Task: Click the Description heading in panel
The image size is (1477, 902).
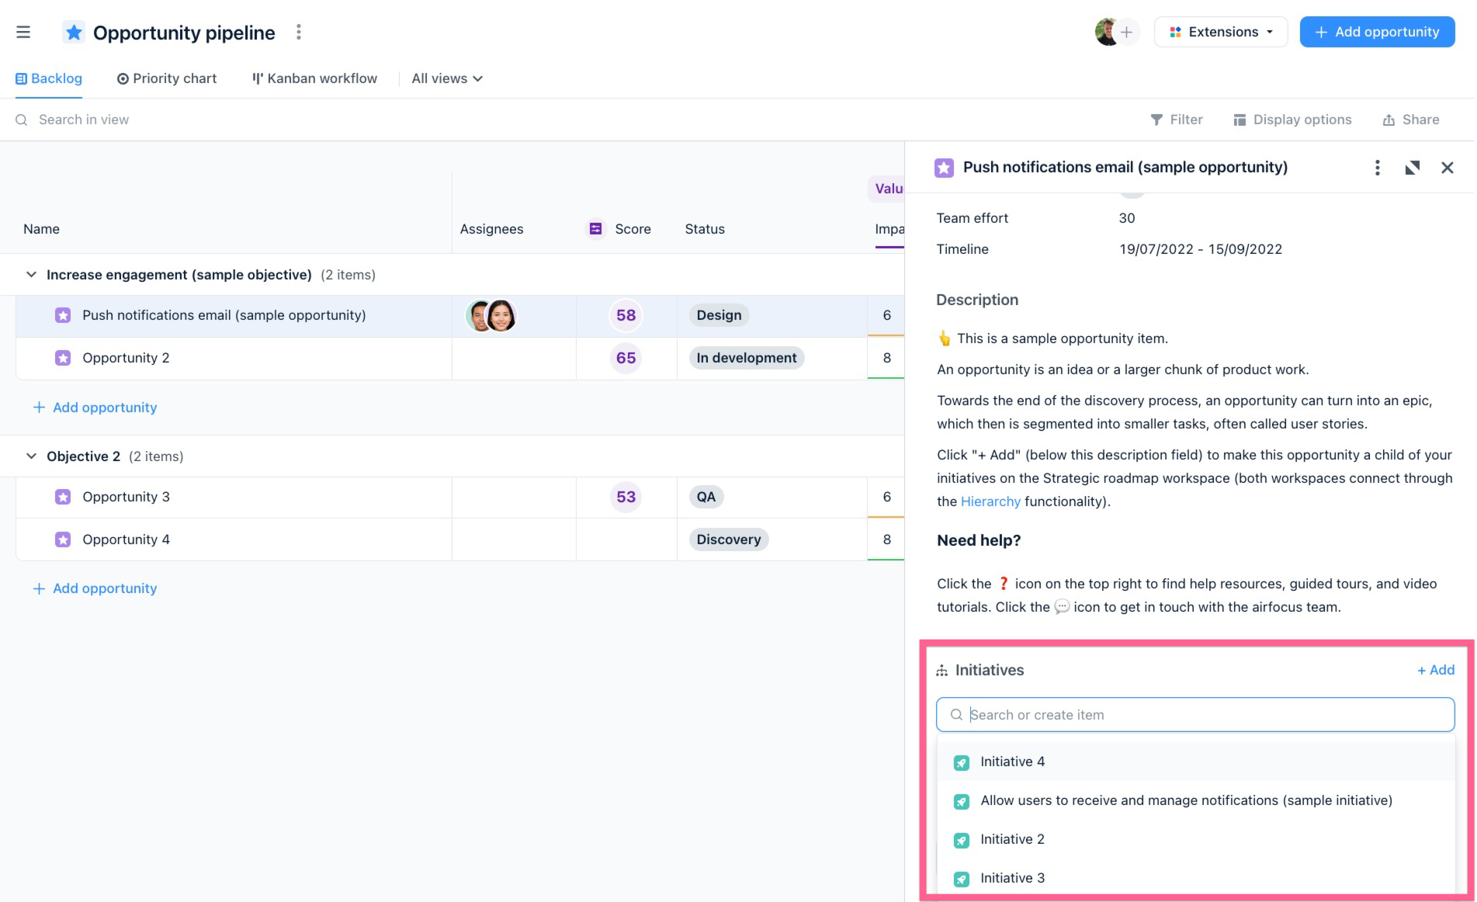Action: 977,300
